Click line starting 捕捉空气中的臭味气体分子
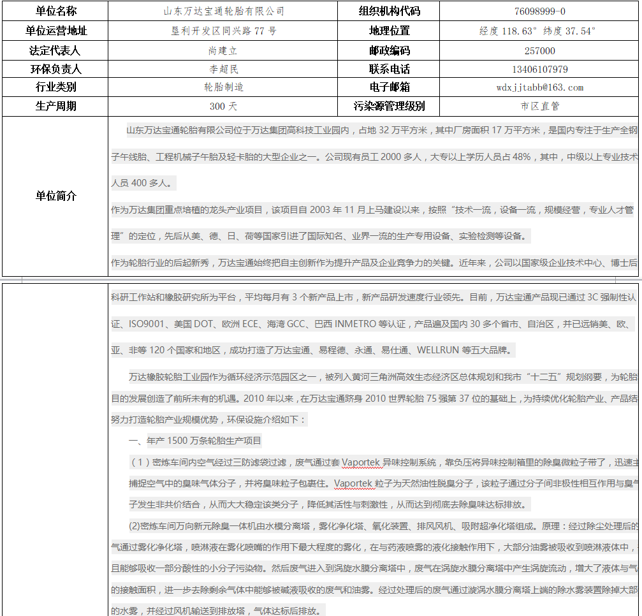The width and height of the screenshot is (642, 616). click(x=383, y=483)
